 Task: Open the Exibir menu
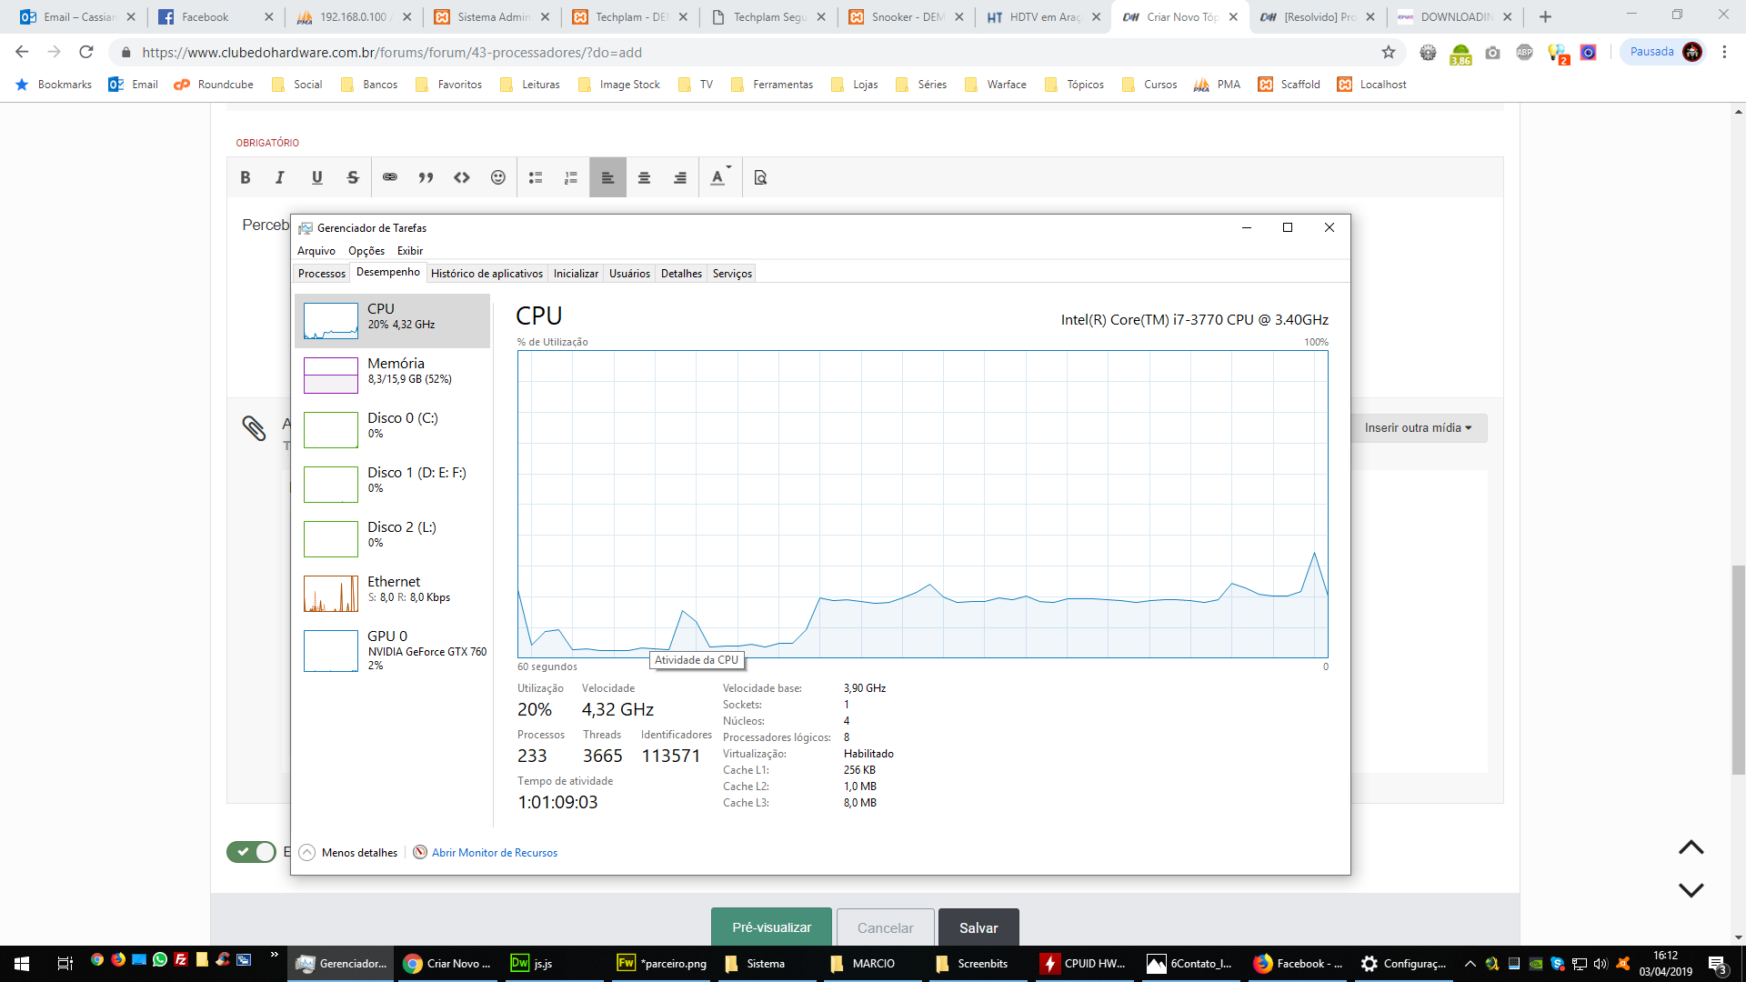pos(410,251)
